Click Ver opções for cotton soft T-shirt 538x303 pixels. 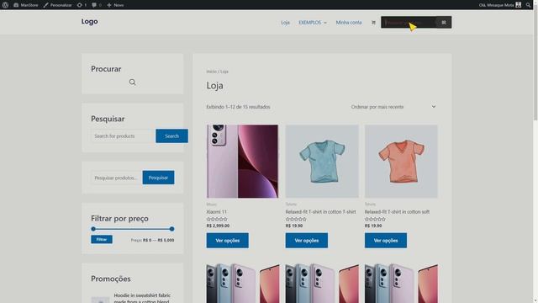386,241
